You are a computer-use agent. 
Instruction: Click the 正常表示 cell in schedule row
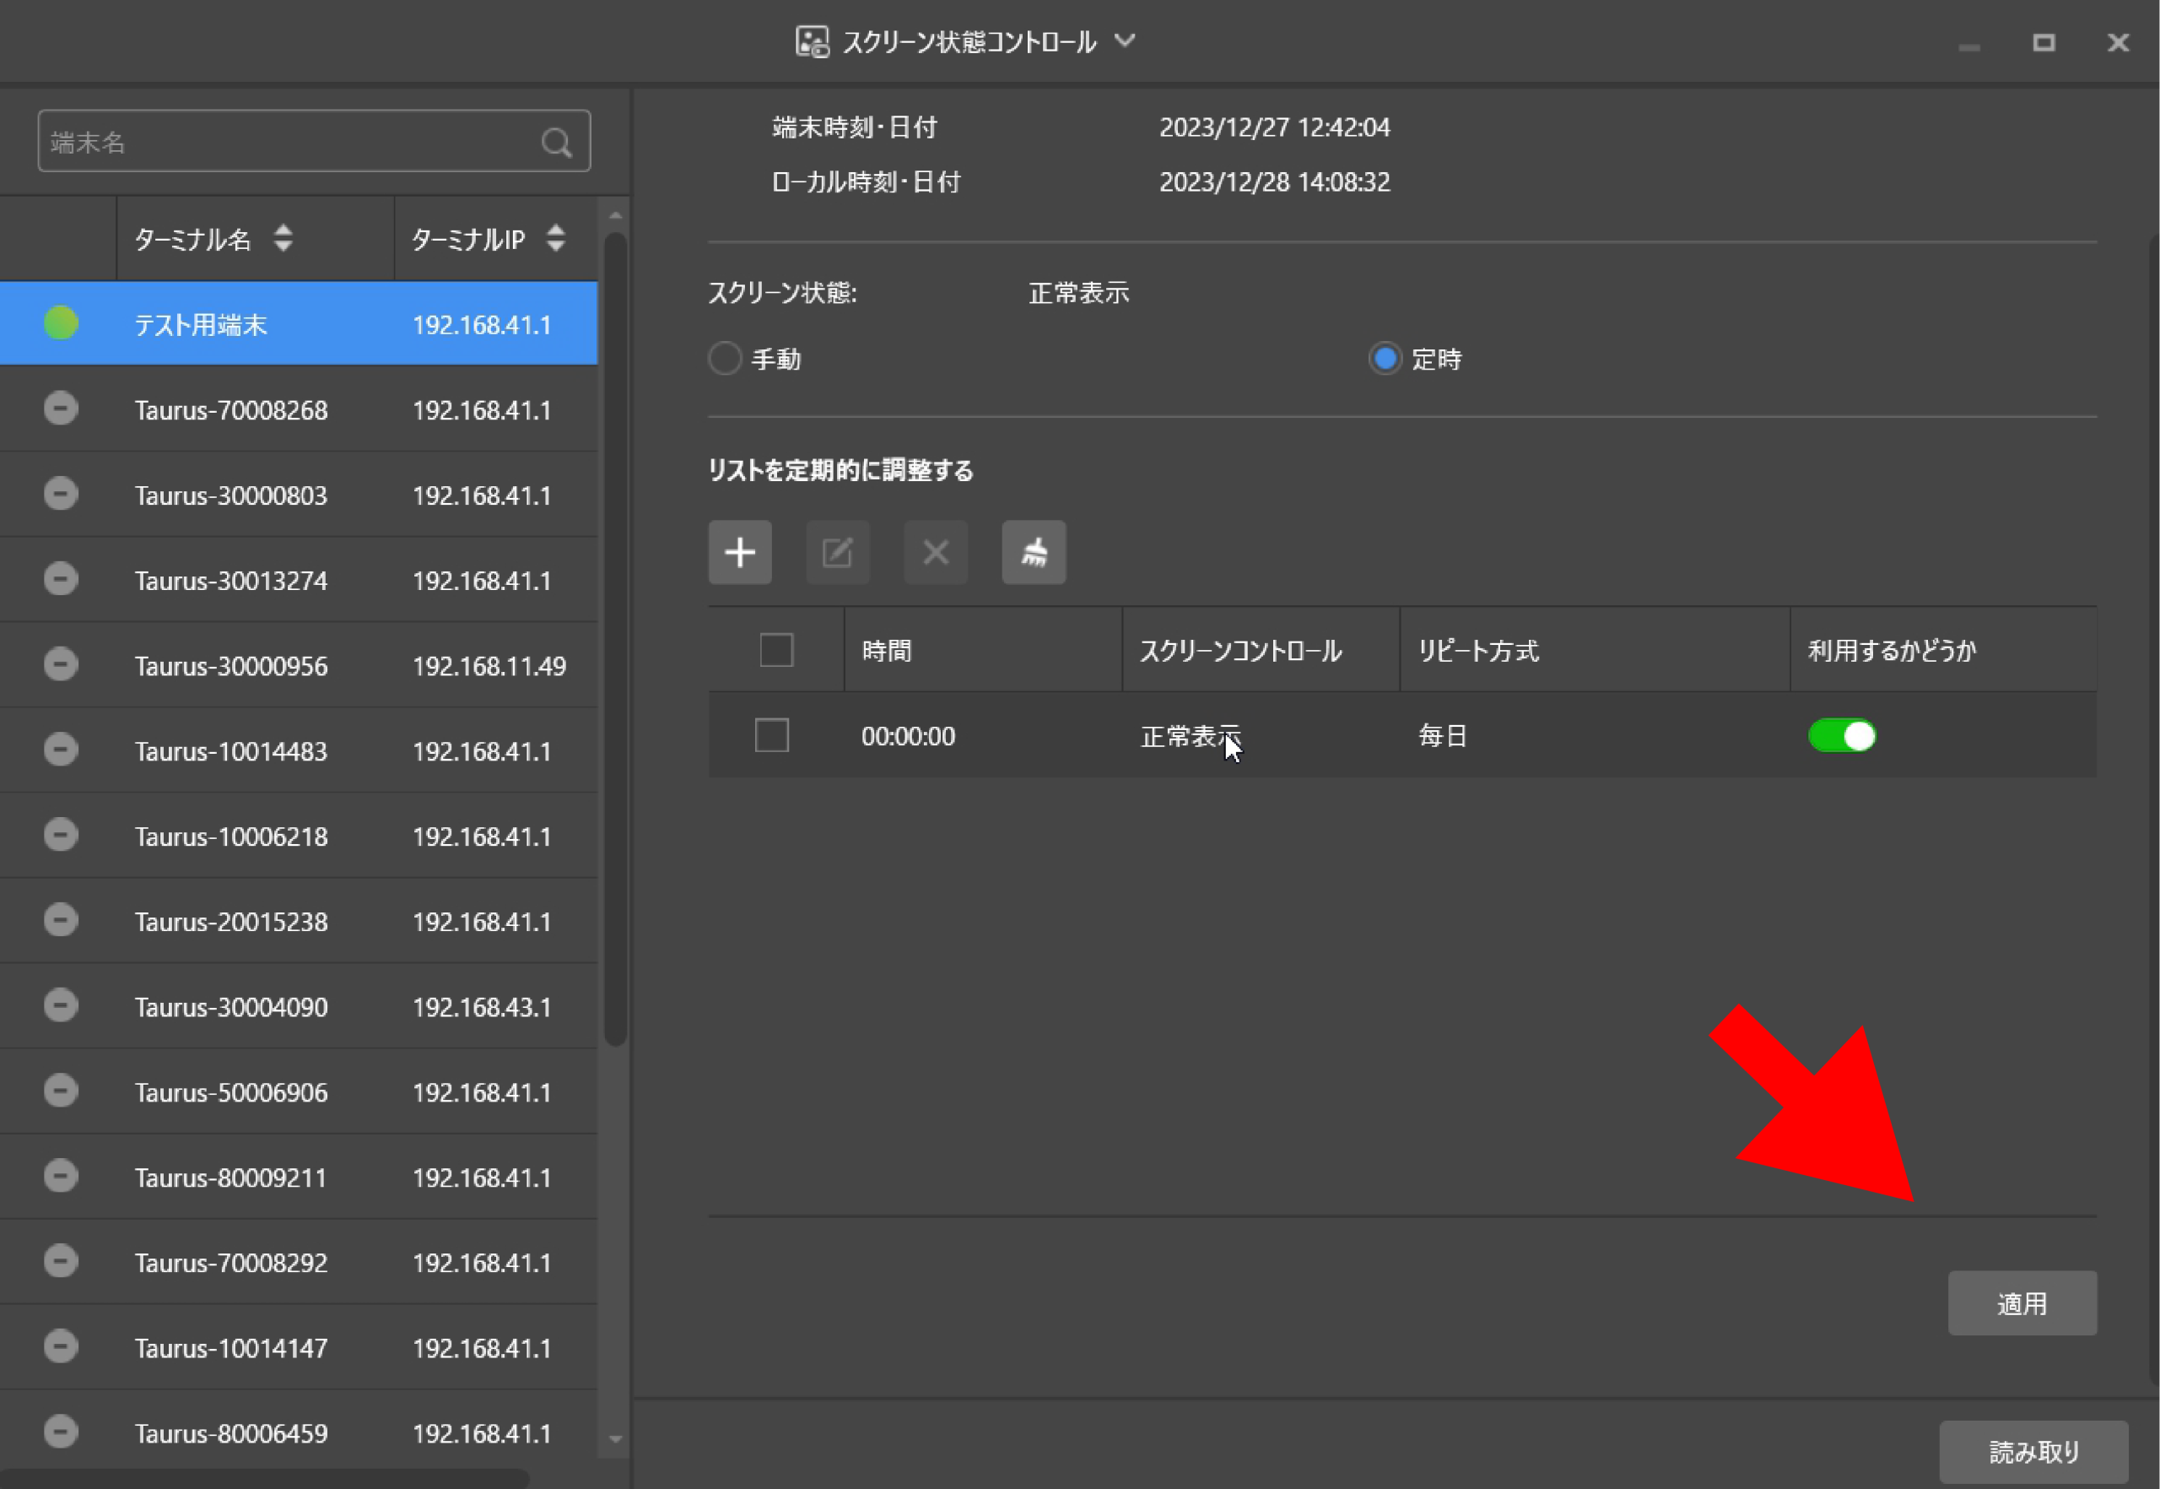[x=1190, y=736]
